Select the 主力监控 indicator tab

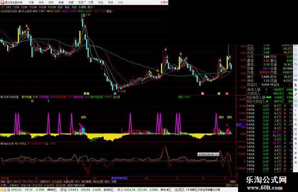point(57,182)
